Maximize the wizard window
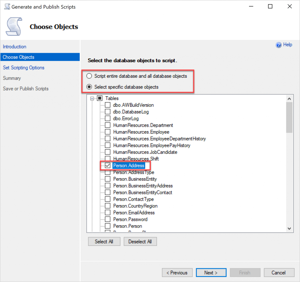Image resolution: width=300 pixels, height=282 pixels. click(270, 6)
